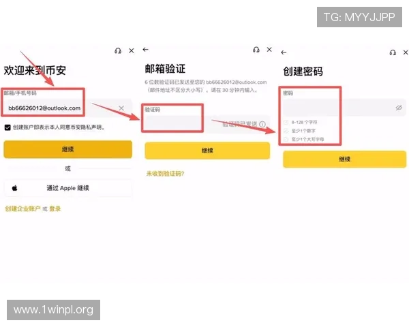409x327 pixels.
Task: Click headset support icon on create password panel
Action: point(393,52)
